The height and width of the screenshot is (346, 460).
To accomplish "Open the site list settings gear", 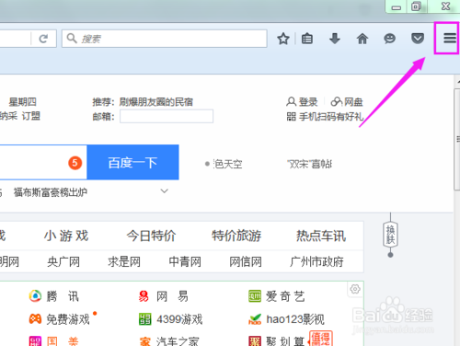I will [355, 289].
